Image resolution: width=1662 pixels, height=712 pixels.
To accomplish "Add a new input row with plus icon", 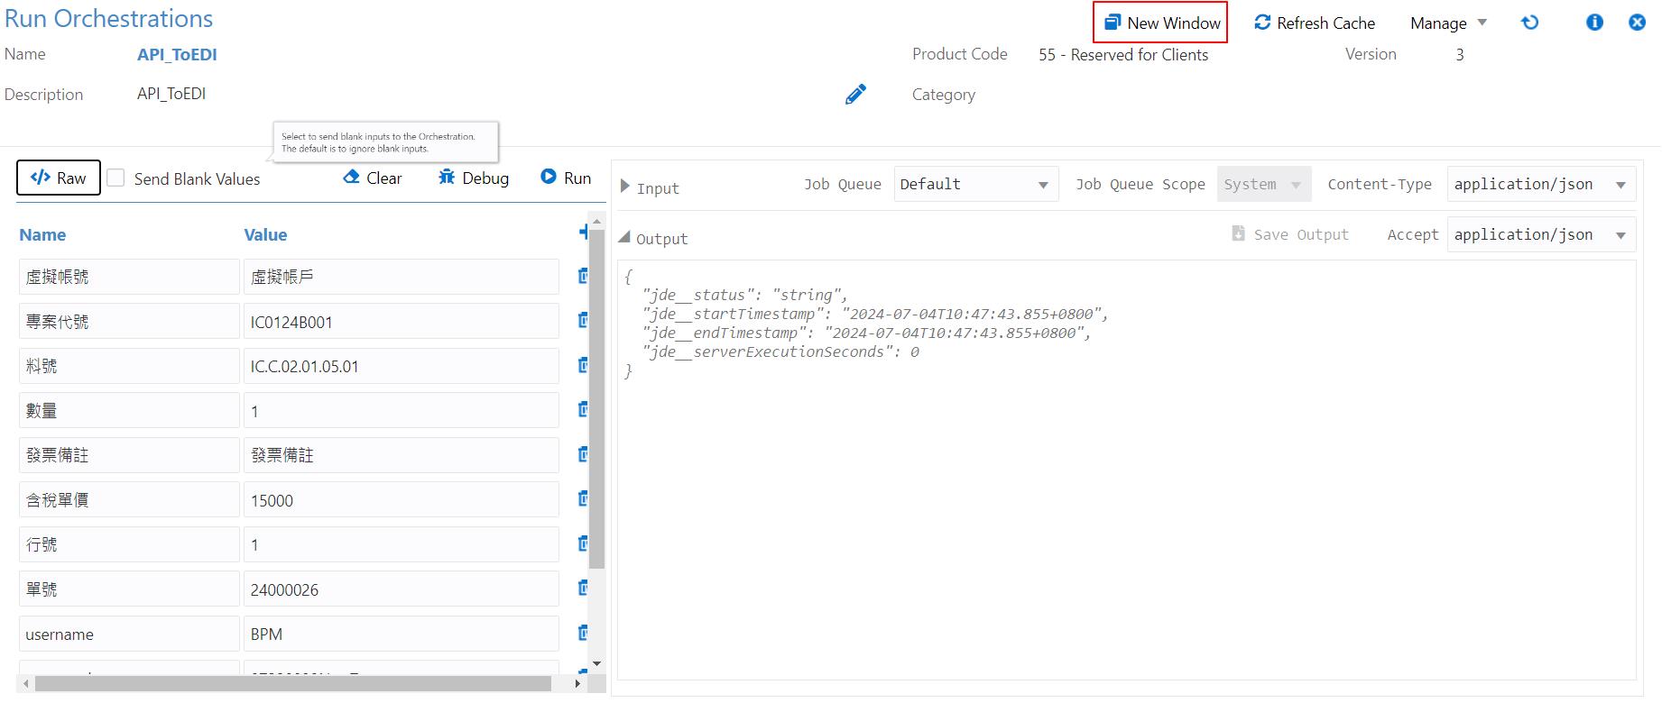I will click(584, 233).
